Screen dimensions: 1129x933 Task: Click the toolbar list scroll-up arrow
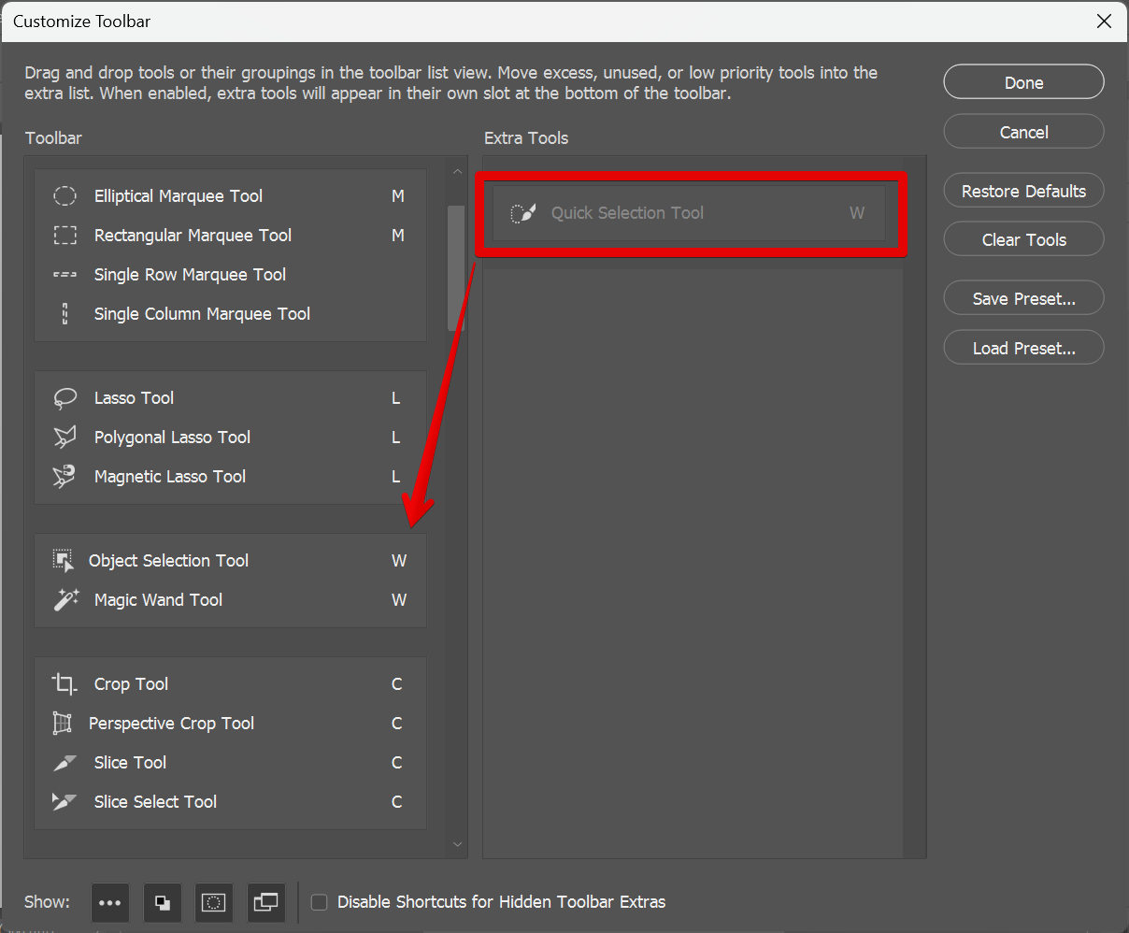(x=457, y=172)
